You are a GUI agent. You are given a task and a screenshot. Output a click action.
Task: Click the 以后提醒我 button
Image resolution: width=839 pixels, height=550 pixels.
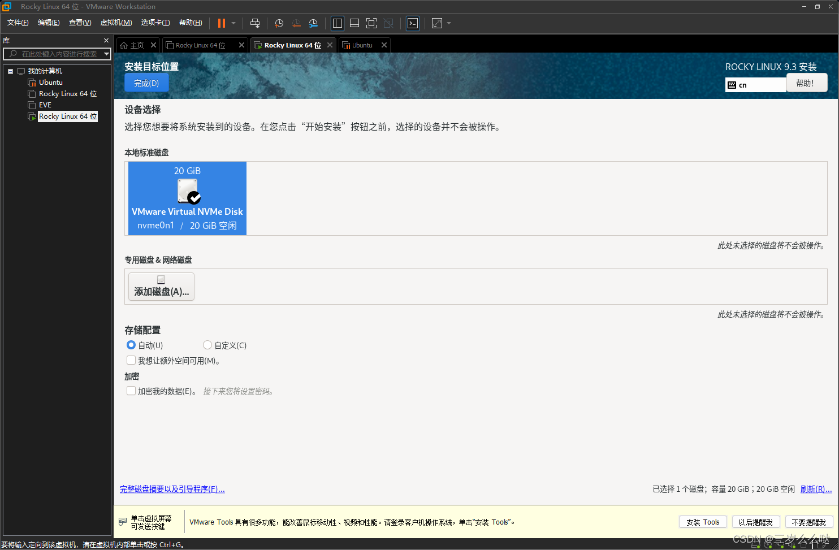tap(756, 522)
